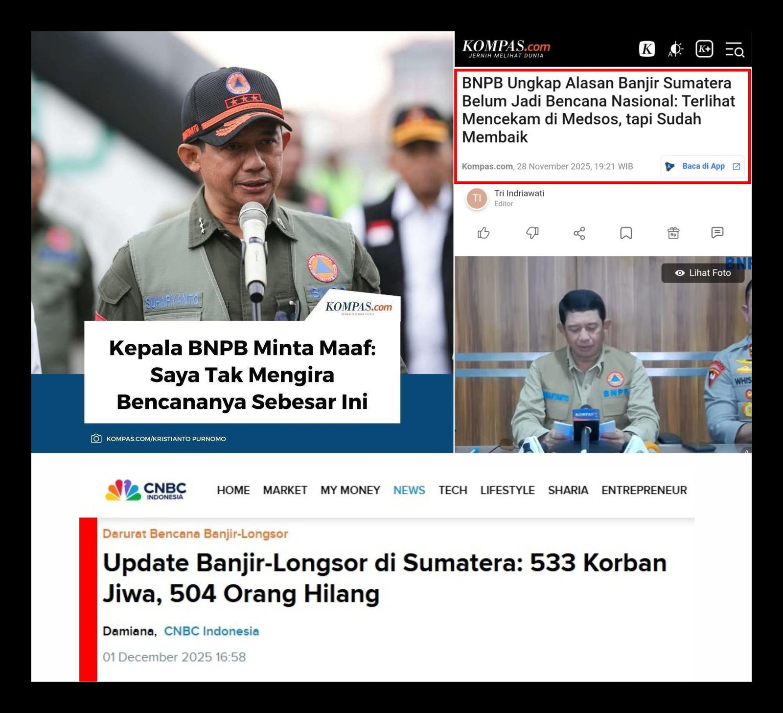Open the Kompas K icon in header

pos(647,49)
